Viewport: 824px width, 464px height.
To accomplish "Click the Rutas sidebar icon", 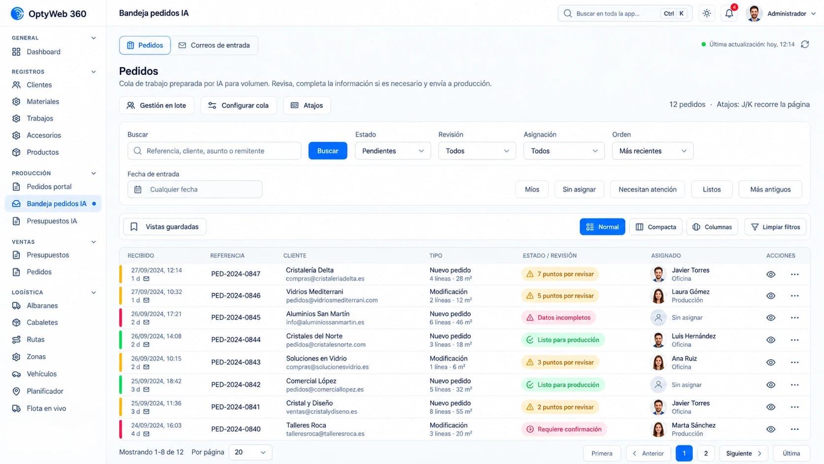I will (16, 339).
